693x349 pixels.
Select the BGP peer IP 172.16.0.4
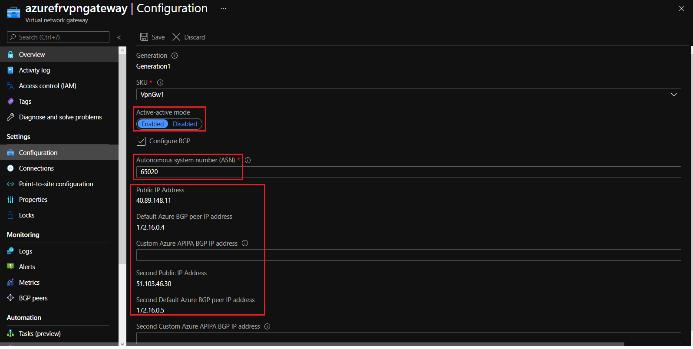click(x=150, y=227)
